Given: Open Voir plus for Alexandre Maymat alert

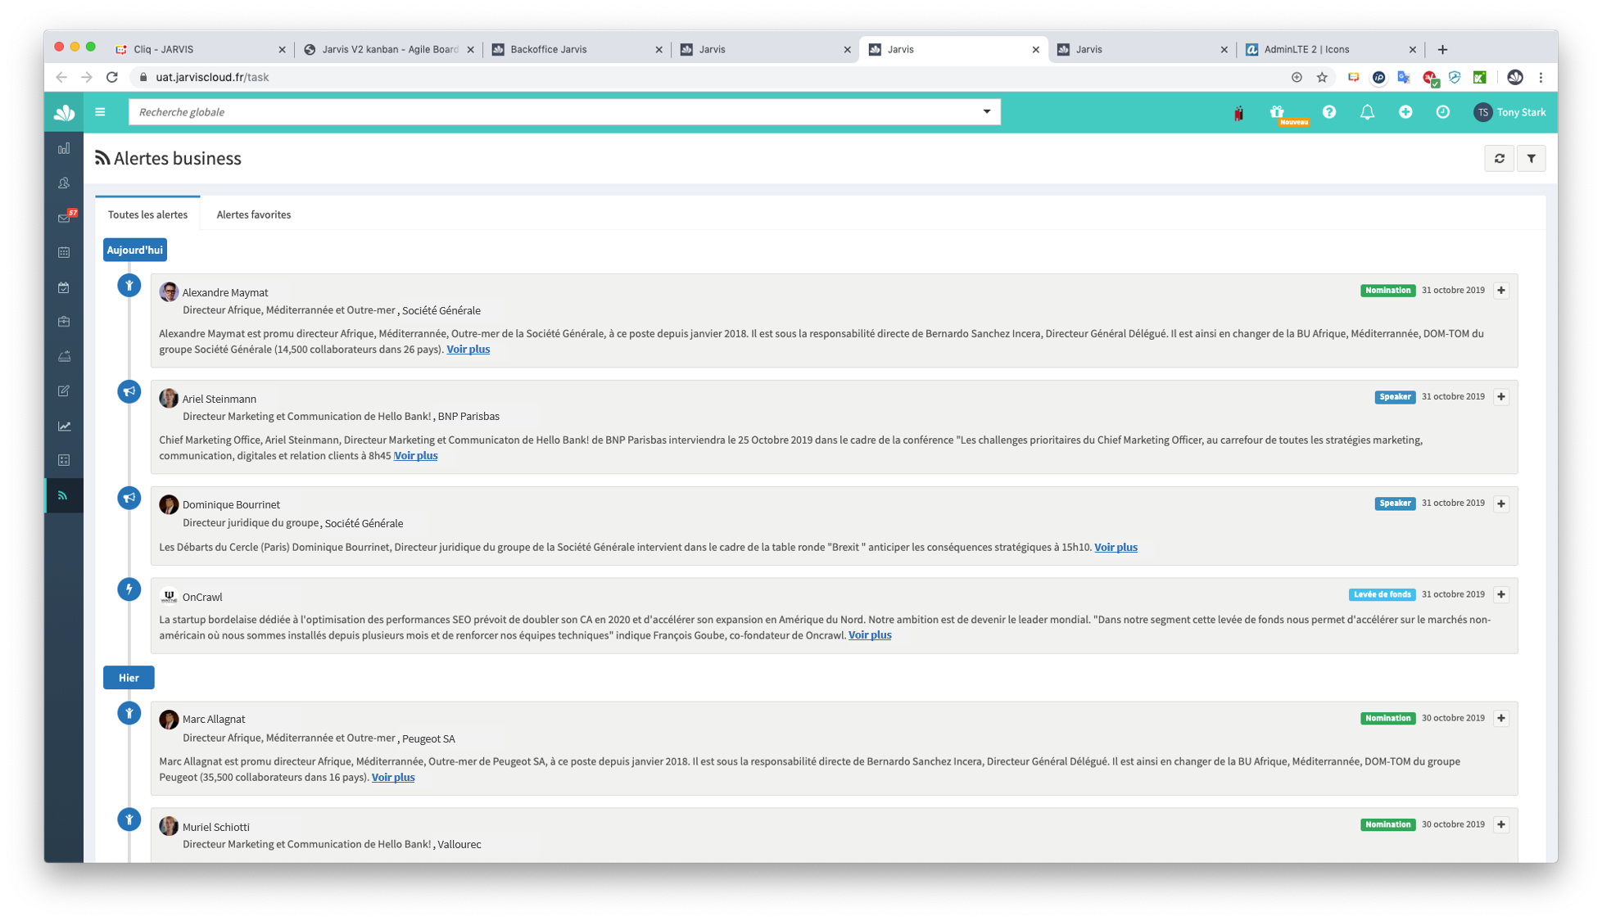Looking at the screenshot, I should point(468,350).
